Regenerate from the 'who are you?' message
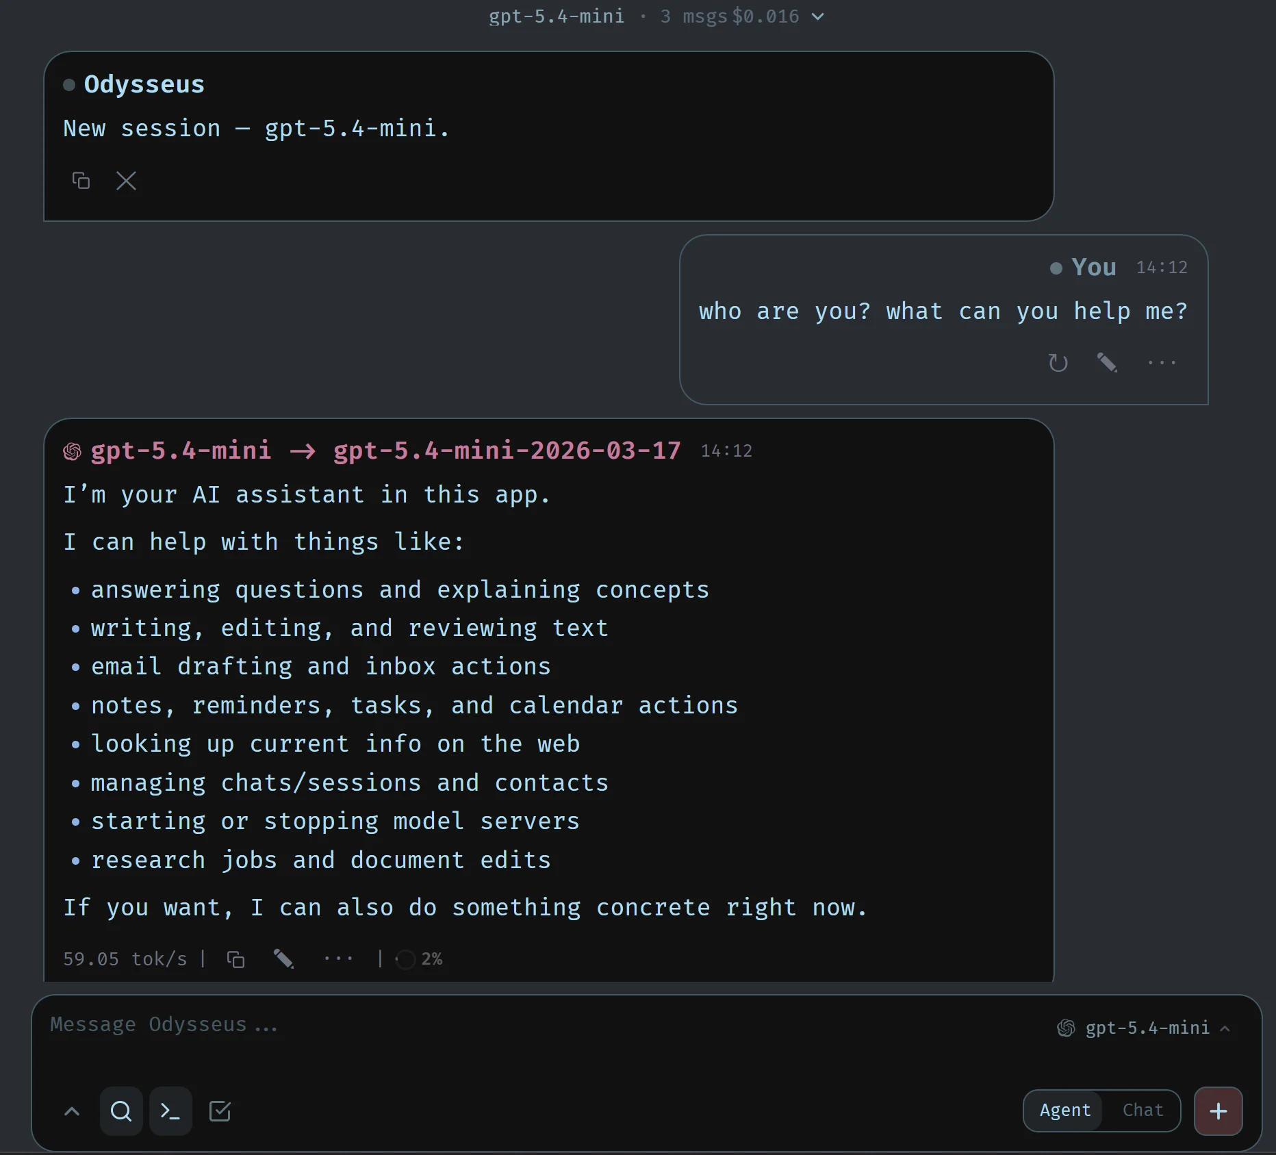 [1058, 362]
